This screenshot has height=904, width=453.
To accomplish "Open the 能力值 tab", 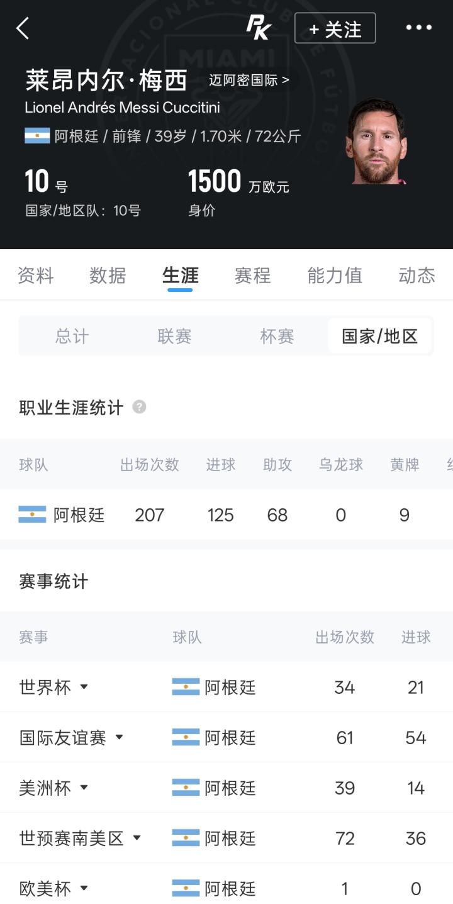I will (x=335, y=276).
